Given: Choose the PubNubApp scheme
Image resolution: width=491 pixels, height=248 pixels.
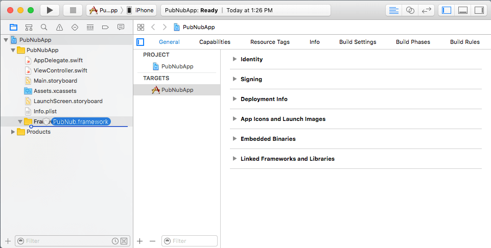Looking at the screenshot, I should (x=104, y=10).
